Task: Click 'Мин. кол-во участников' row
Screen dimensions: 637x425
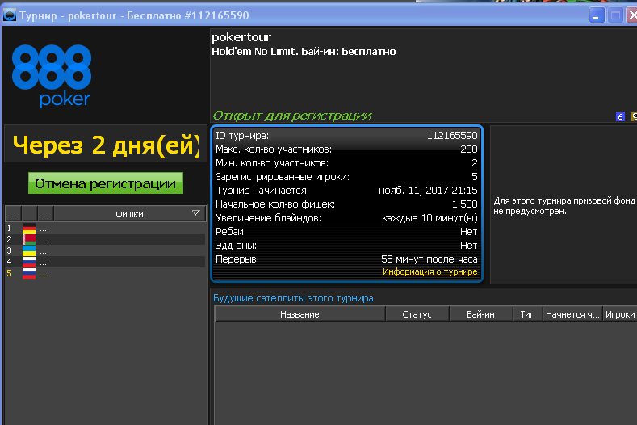Action: (346, 163)
